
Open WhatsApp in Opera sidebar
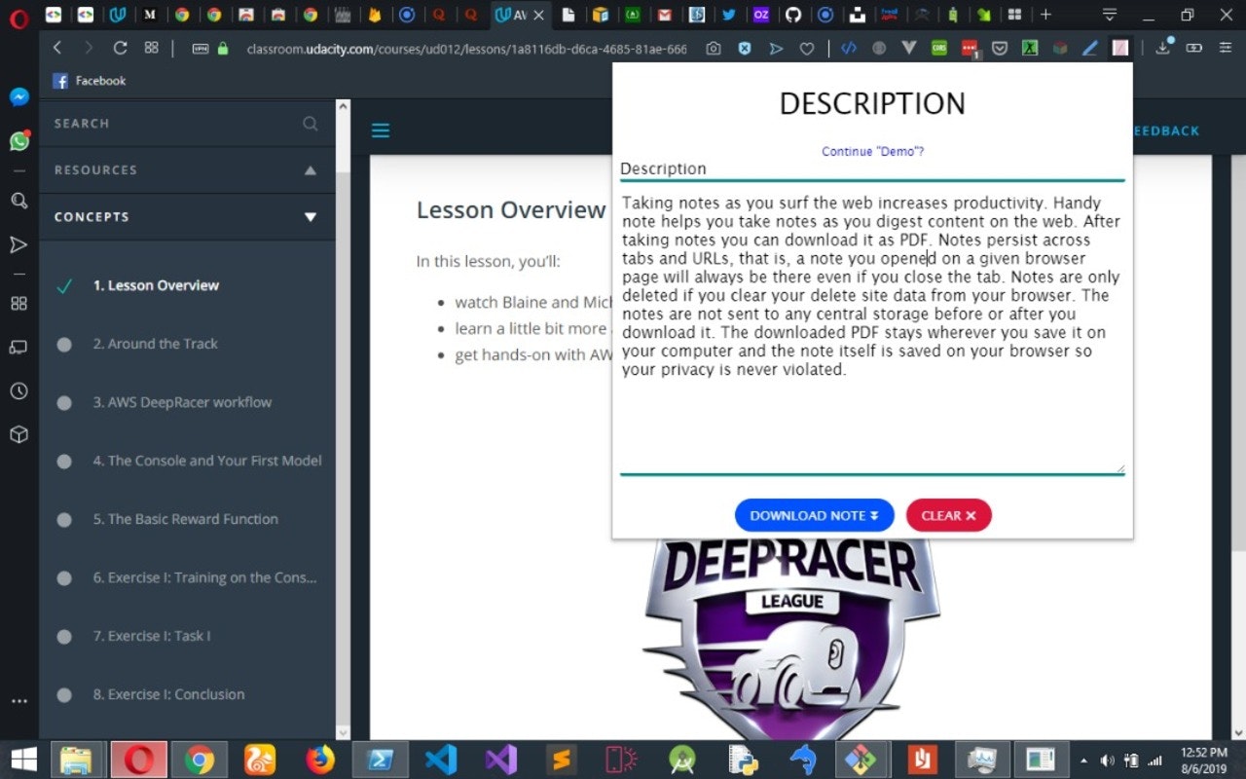(19, 141)
